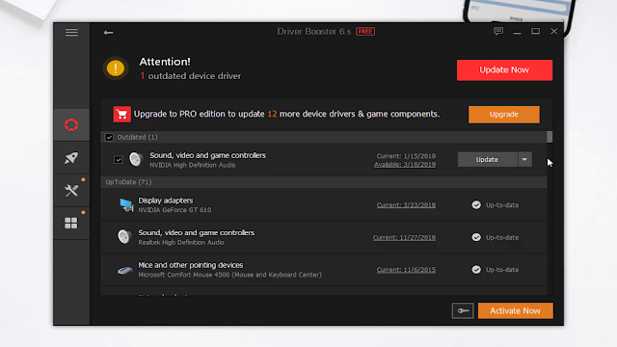Click the UpToDate (71) group header
Viewport: 617px width, 347px height.
pyautogui.click(x=324, y=182)
